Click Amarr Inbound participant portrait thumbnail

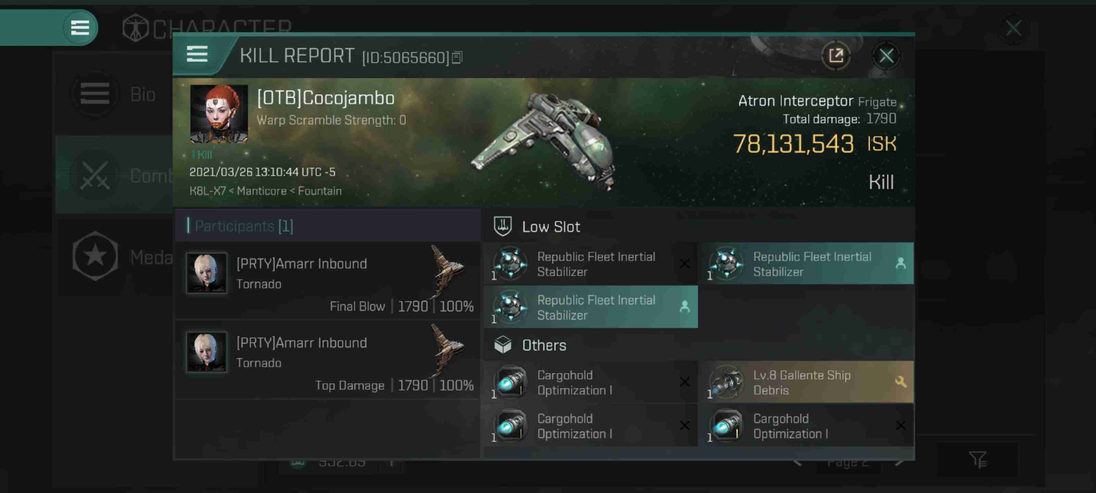coord(206,272)
